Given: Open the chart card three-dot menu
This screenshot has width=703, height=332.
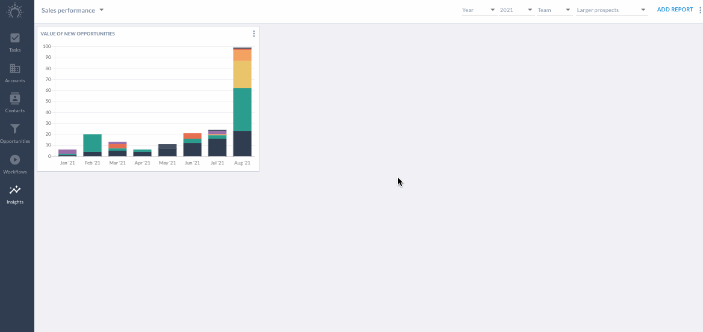Looking at the screenshot, I should click(254, 34).
